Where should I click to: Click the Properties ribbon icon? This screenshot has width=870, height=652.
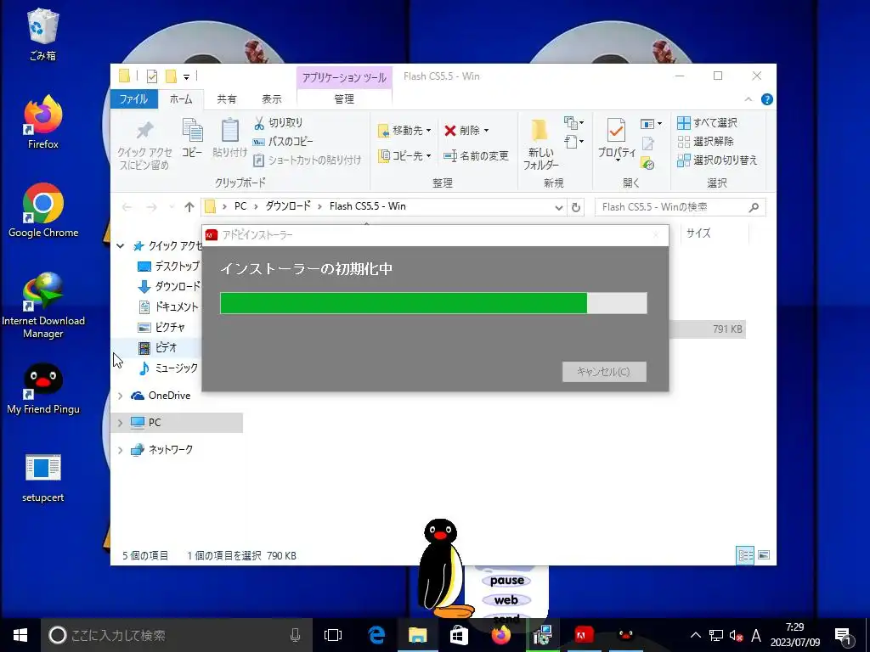pos(617,138)
